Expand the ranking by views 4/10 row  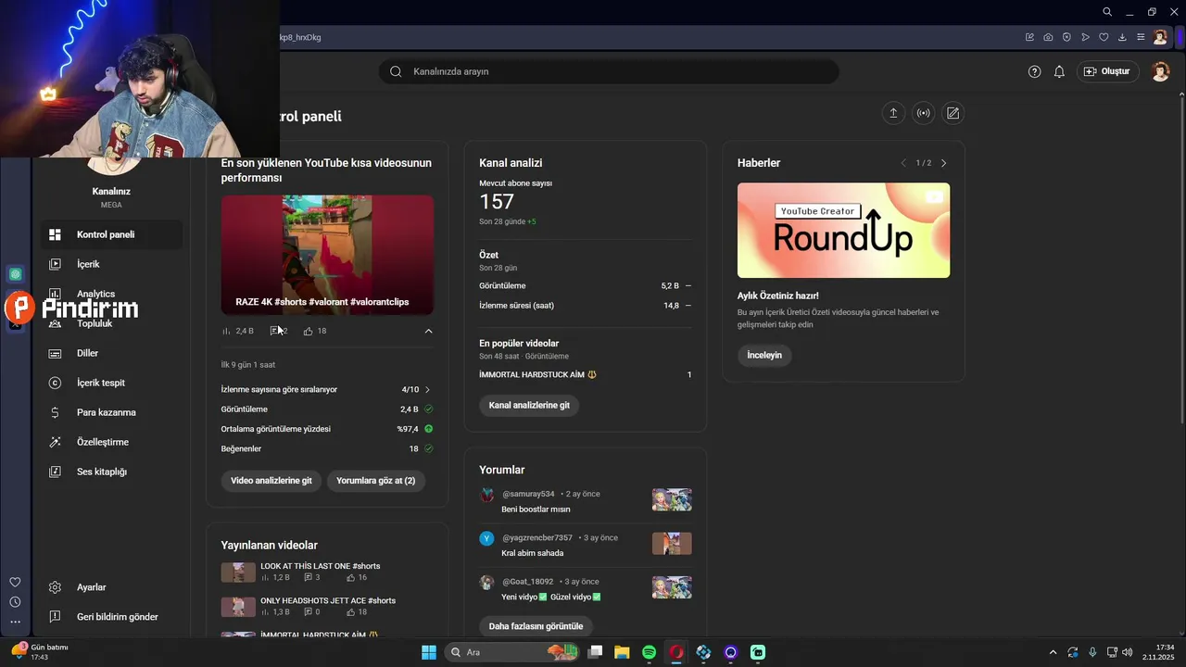pyautogui.click(x=326, y=390)
